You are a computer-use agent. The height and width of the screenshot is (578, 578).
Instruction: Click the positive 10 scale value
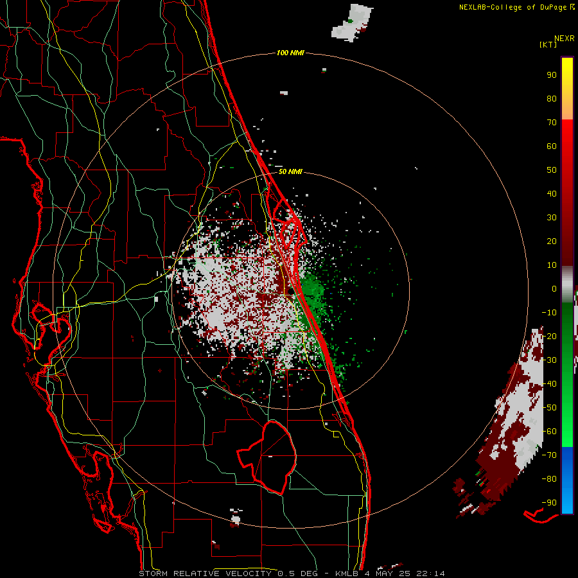coord(552,265)
